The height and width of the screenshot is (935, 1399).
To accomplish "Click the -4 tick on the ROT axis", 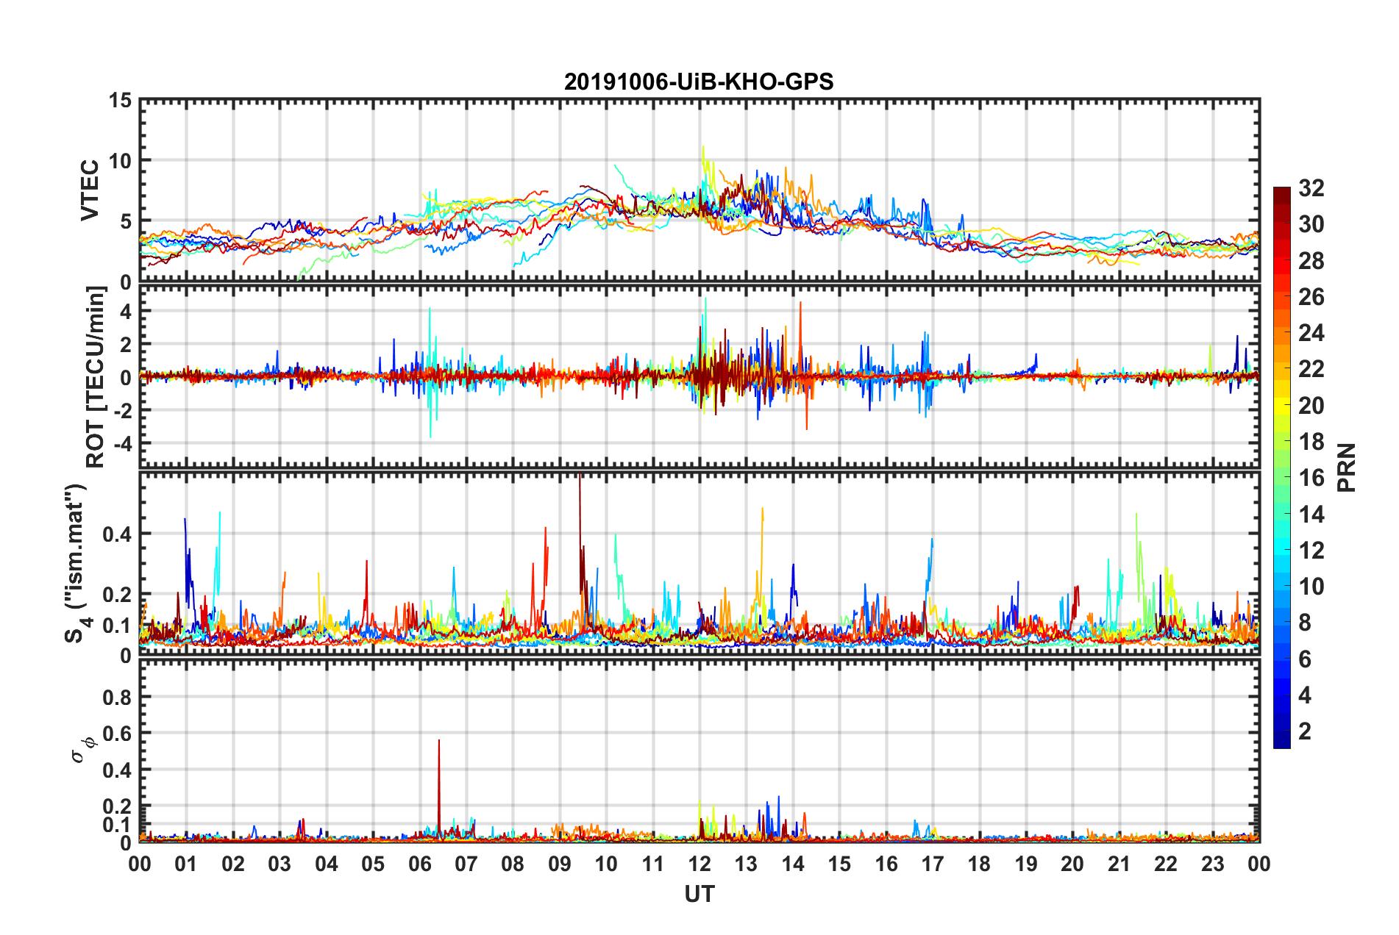I will (x=123, y=444).
